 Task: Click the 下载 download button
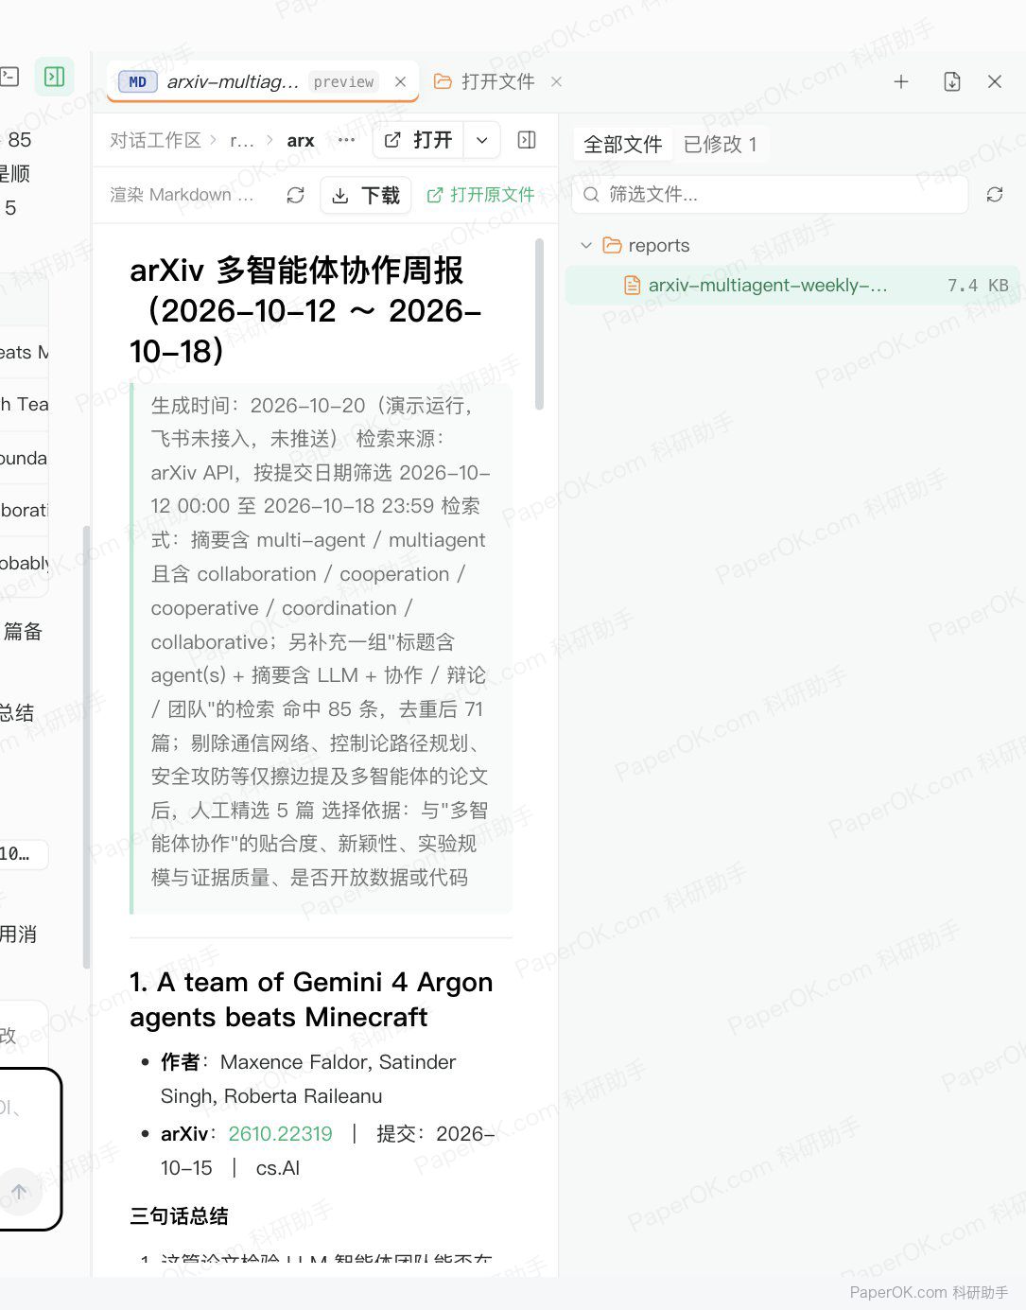coord(366,195)
